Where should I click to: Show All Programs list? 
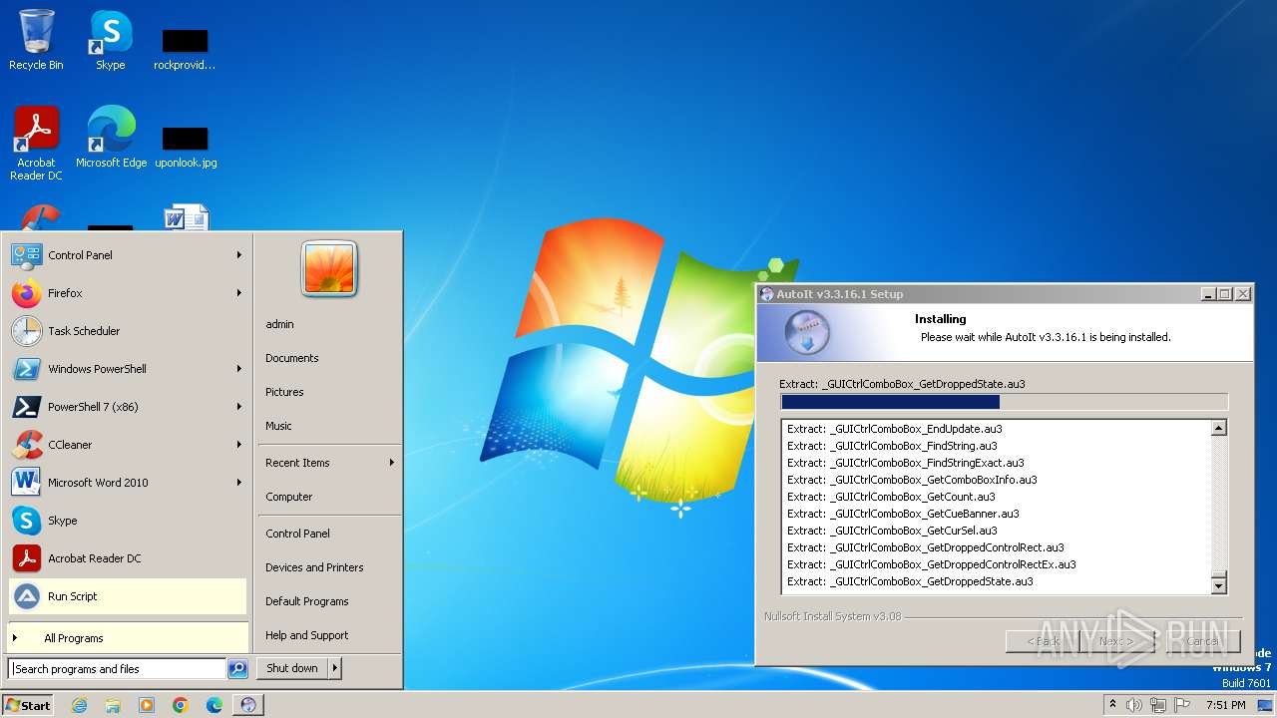click(x=127, y=638)
